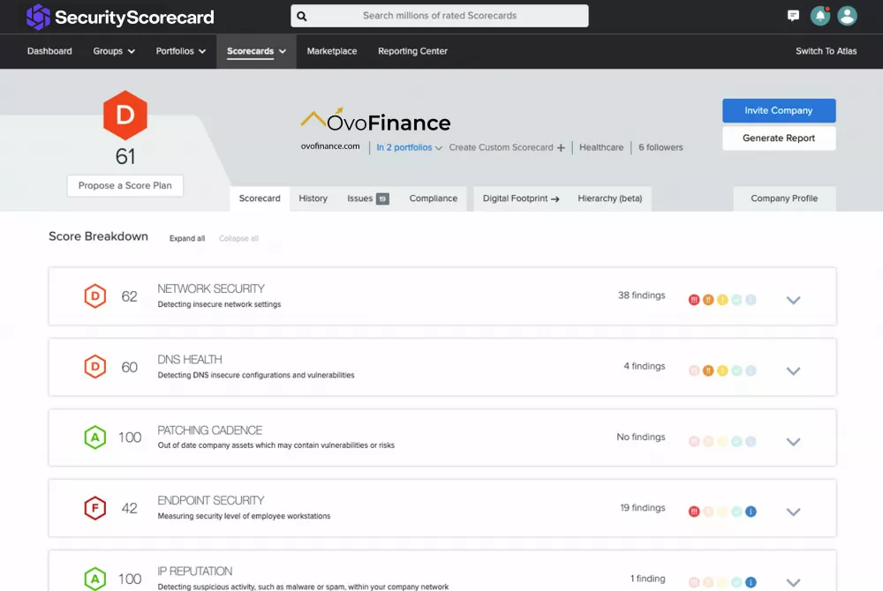883x591 pixels.
Task: Click the No findings text
Action: [x=641, y=438]
